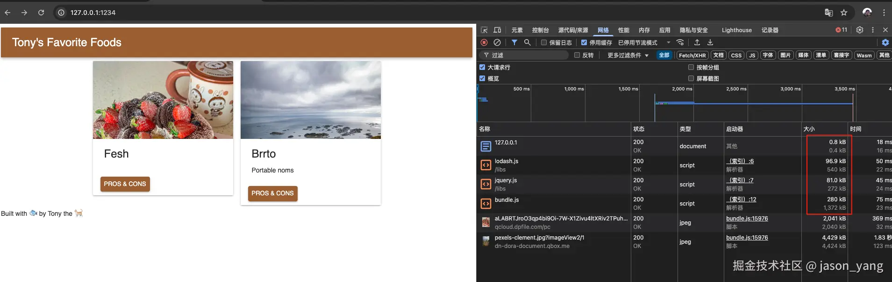Viewport: 892px width, 282px height.
Task: Click the document icon of 127.0.0.1 request
Action: click(486, 146)
